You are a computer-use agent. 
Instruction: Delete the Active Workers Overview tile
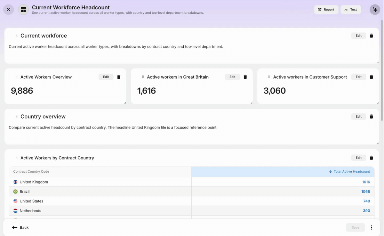(119, 77)
